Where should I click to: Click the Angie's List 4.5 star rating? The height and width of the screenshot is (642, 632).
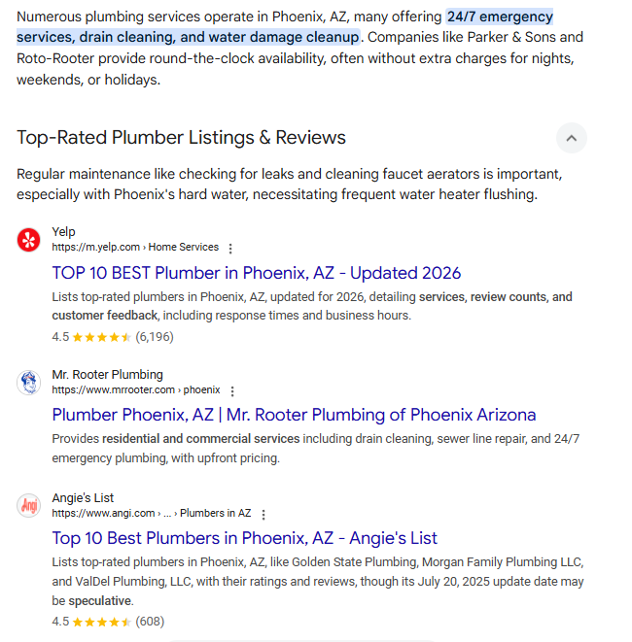(x=101, y=621)
